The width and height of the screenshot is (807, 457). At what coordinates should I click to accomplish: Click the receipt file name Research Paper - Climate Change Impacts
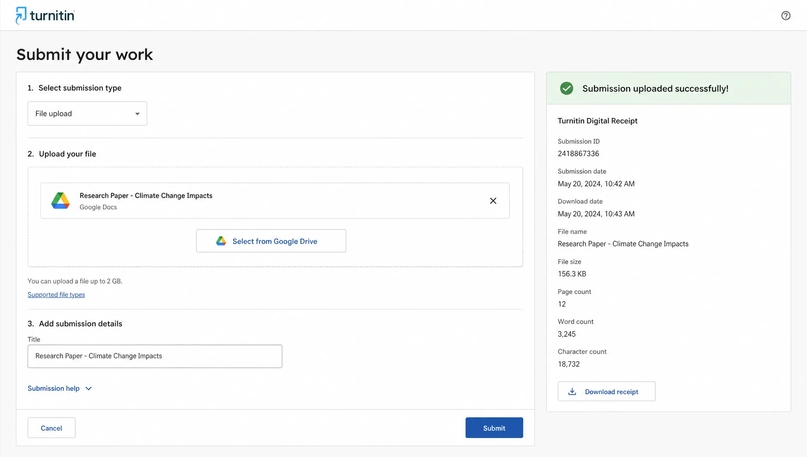point(623,244)
